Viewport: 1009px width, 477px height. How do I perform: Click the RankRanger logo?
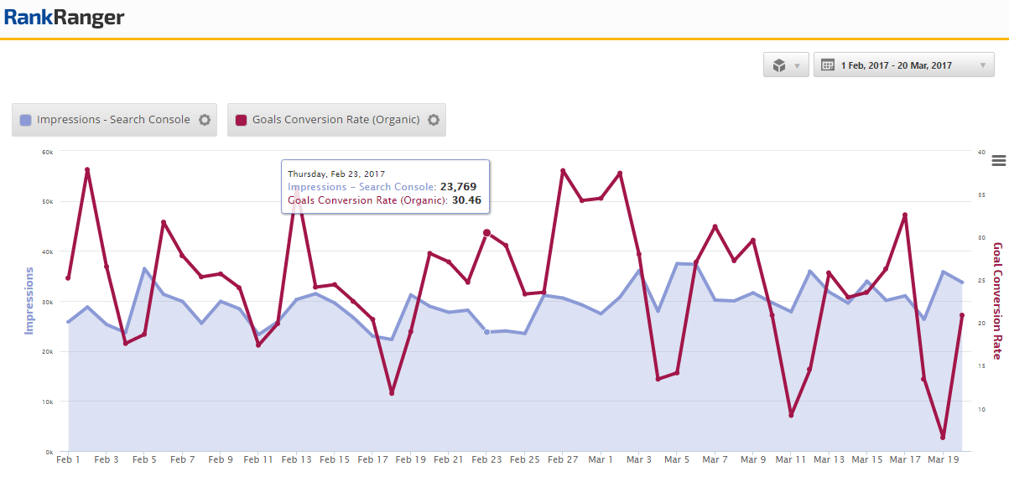64,17
